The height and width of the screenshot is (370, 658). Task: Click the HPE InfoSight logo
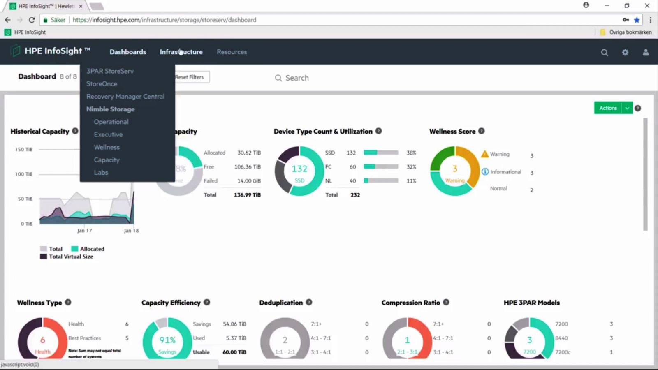click(x=49, y=51)
